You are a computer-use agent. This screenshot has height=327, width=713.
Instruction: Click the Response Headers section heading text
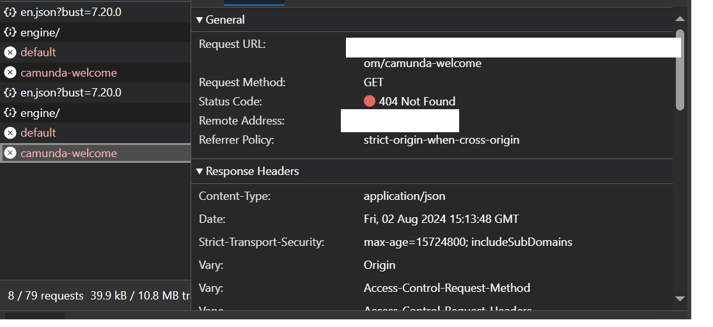pos(253,171)
